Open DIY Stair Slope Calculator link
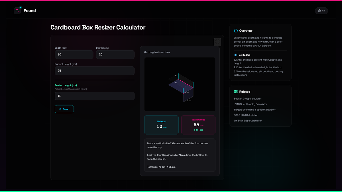Image resolution: width=342 pixels, height=192 pixels. [248, 121]
